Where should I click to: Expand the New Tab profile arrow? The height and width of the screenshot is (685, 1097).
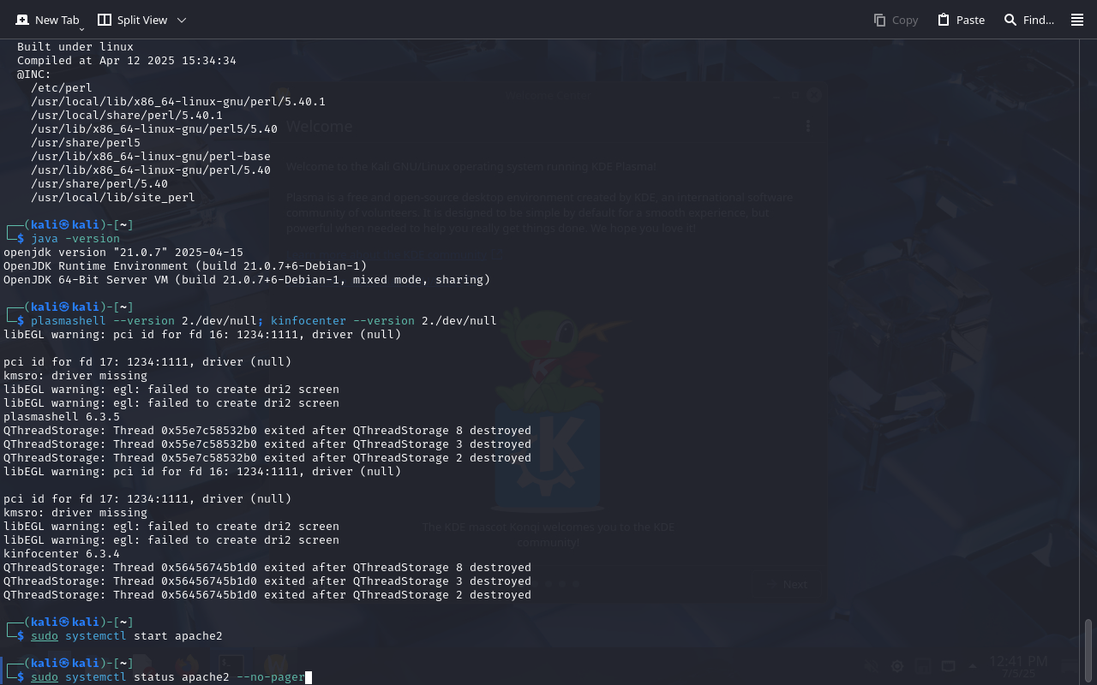[82, 29]
